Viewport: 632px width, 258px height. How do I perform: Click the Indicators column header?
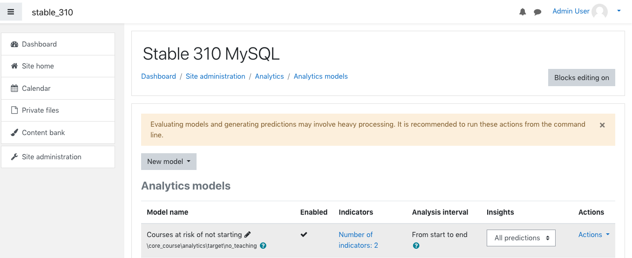tap(356, 212)
